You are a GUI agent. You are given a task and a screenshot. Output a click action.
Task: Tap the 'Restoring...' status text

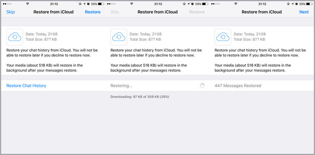[121, 86]
